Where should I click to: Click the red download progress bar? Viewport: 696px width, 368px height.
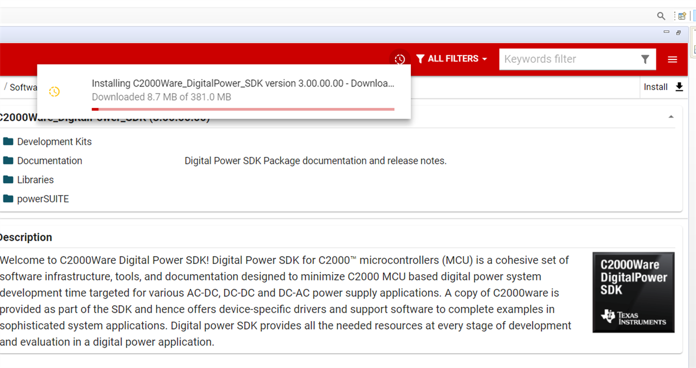click(243, 109)
